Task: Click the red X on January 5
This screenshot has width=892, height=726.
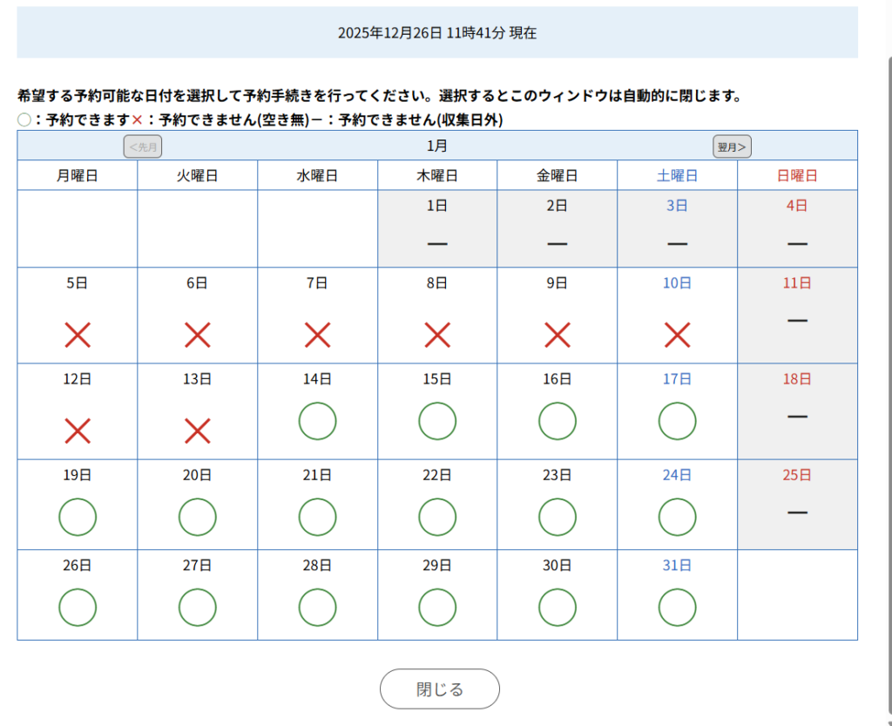Action: pos(78,335)
